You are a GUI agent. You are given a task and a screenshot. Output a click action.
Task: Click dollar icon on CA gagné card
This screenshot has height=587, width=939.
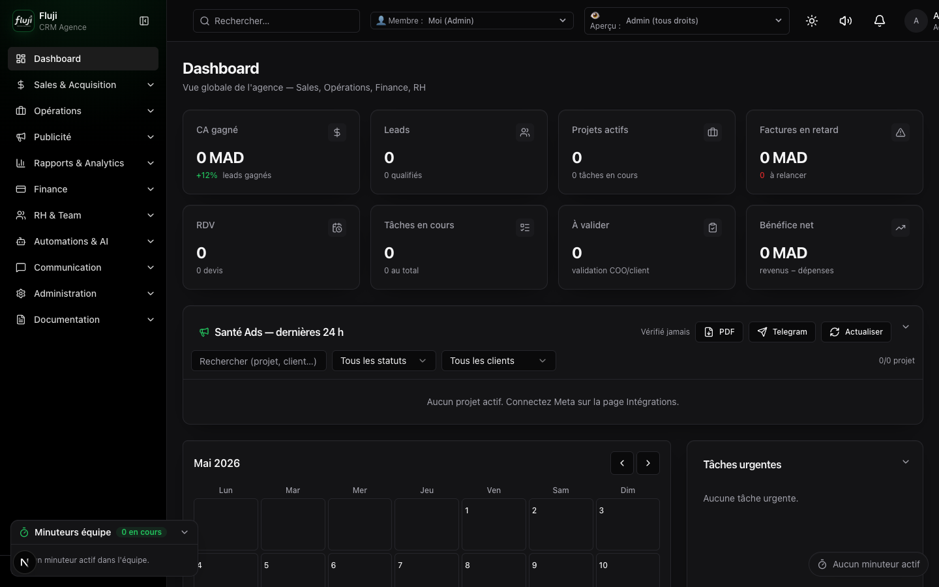[x=337, y=132]
